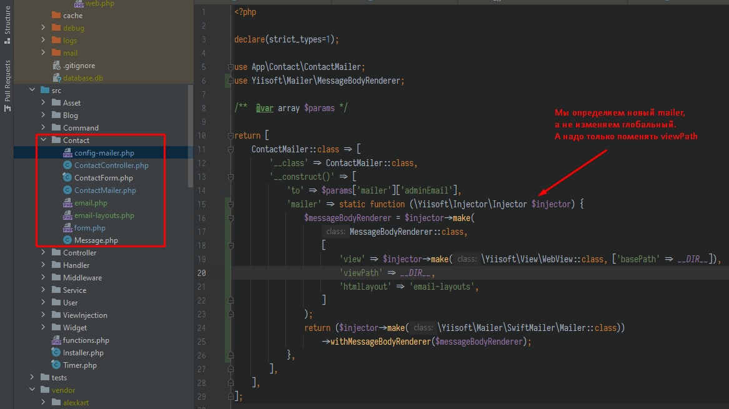Click the Structure panel icon
Viewport: 729px width, 409px height.
[7, 41]
